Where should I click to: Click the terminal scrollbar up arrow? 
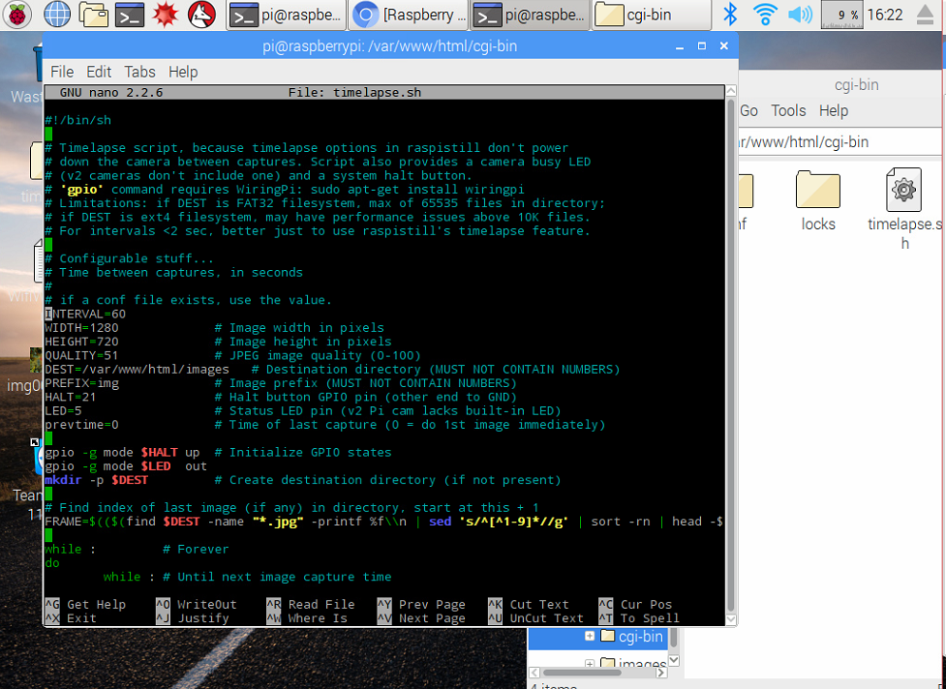731,91
